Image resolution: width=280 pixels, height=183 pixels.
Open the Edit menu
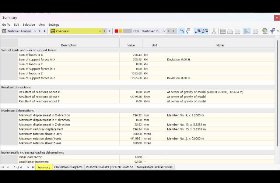pos(17,25)
